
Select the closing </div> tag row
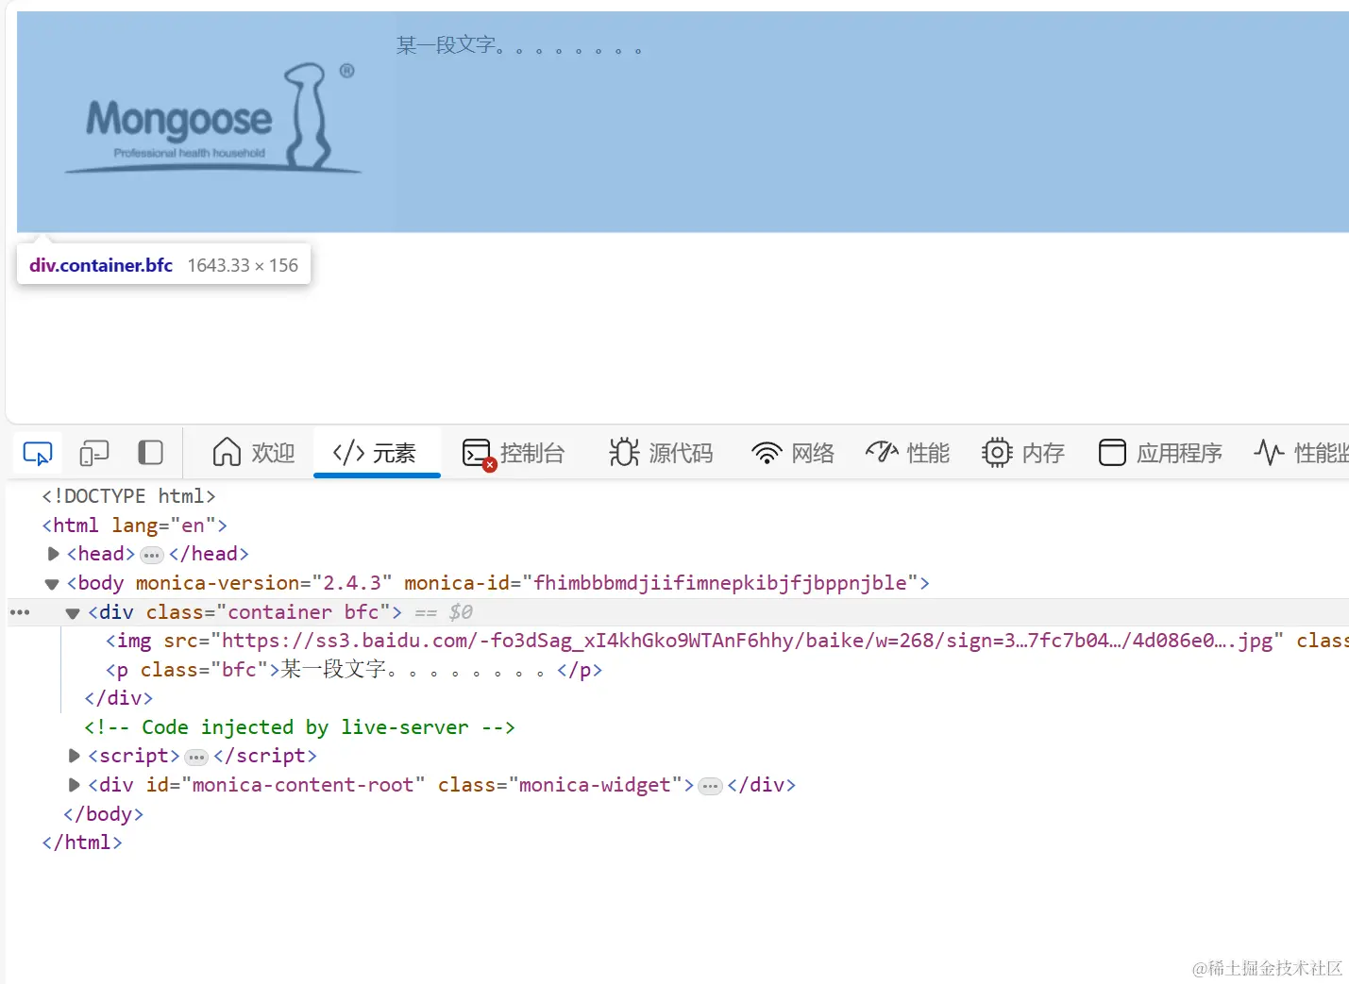point(118,698)
